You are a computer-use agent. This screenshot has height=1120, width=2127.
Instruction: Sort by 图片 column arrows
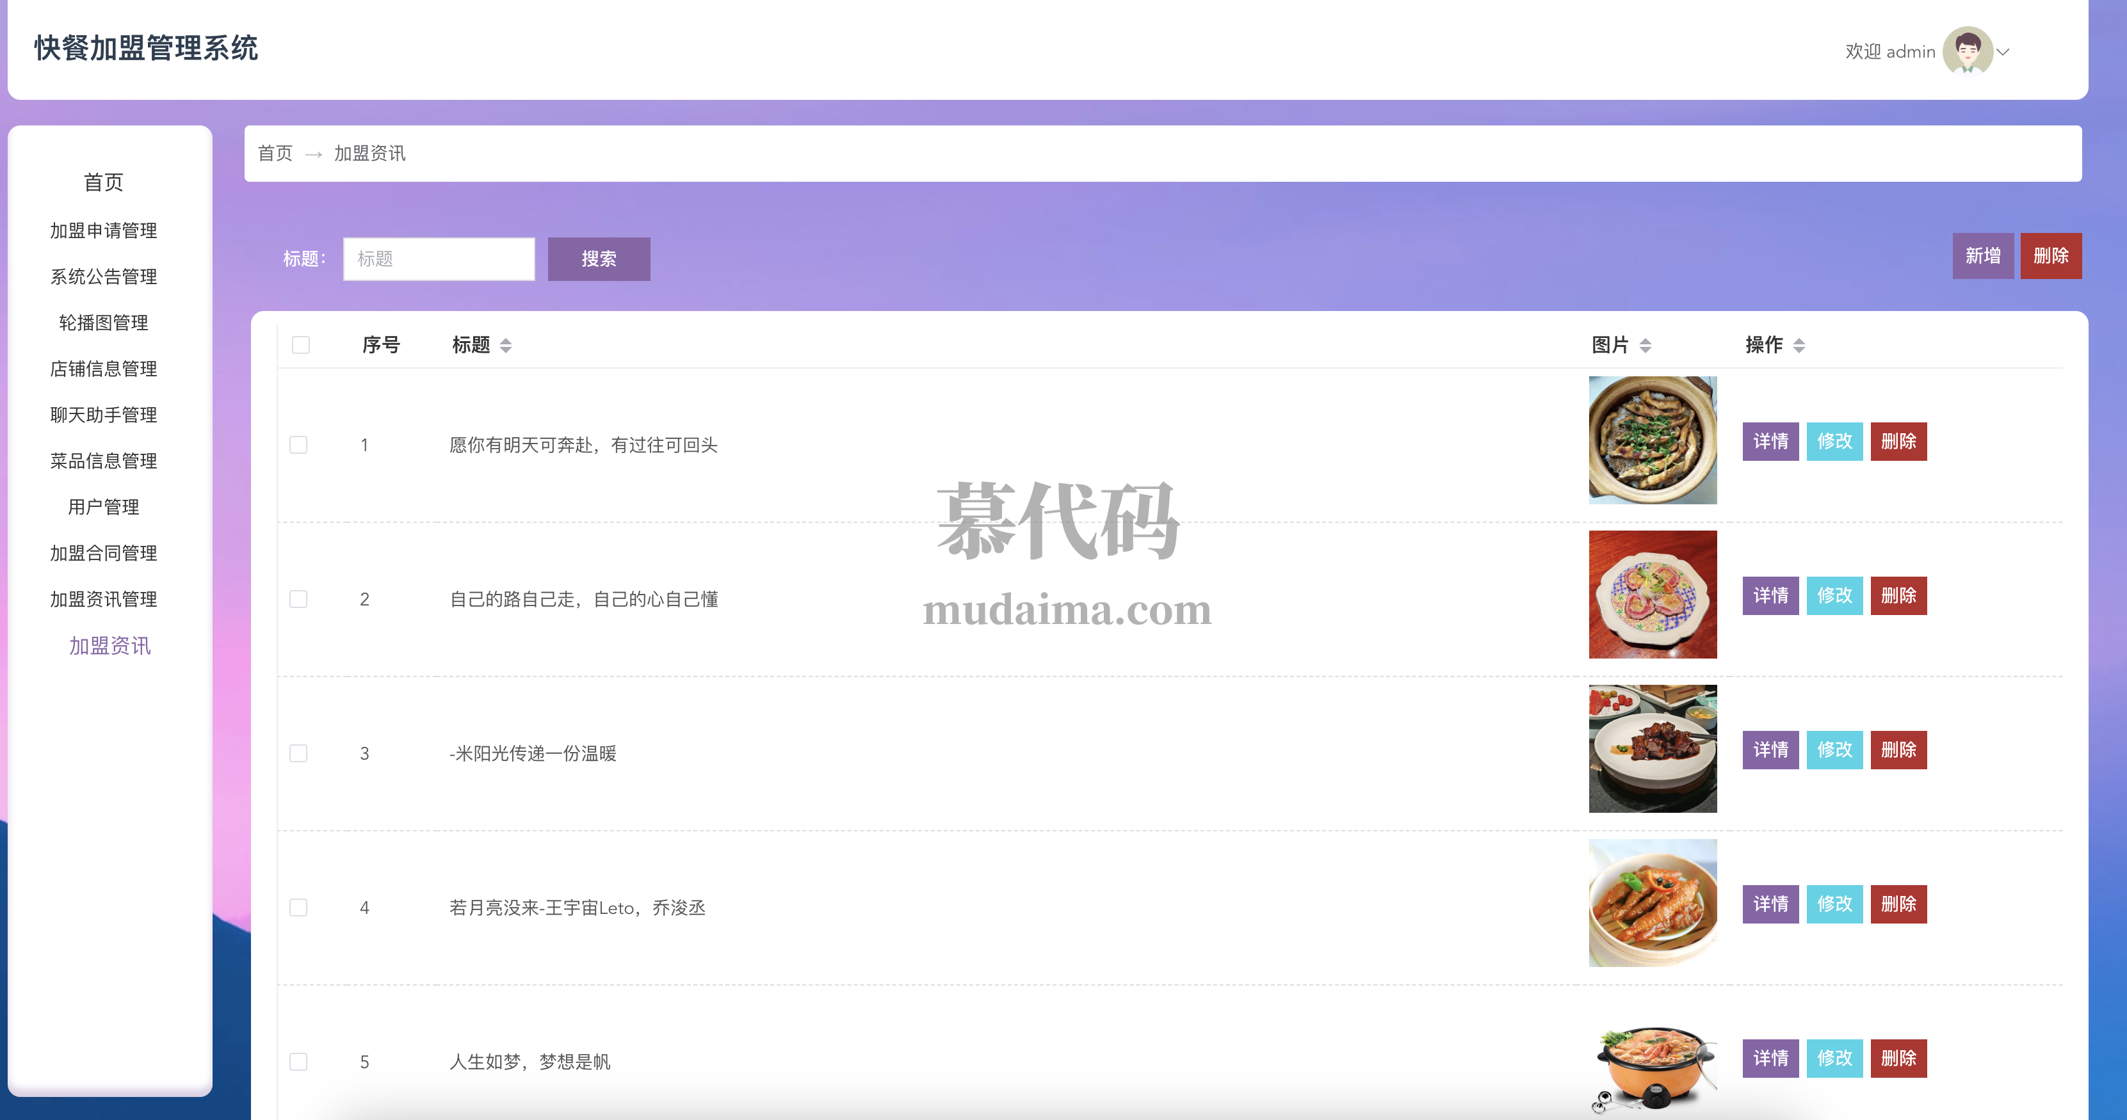1645,345
